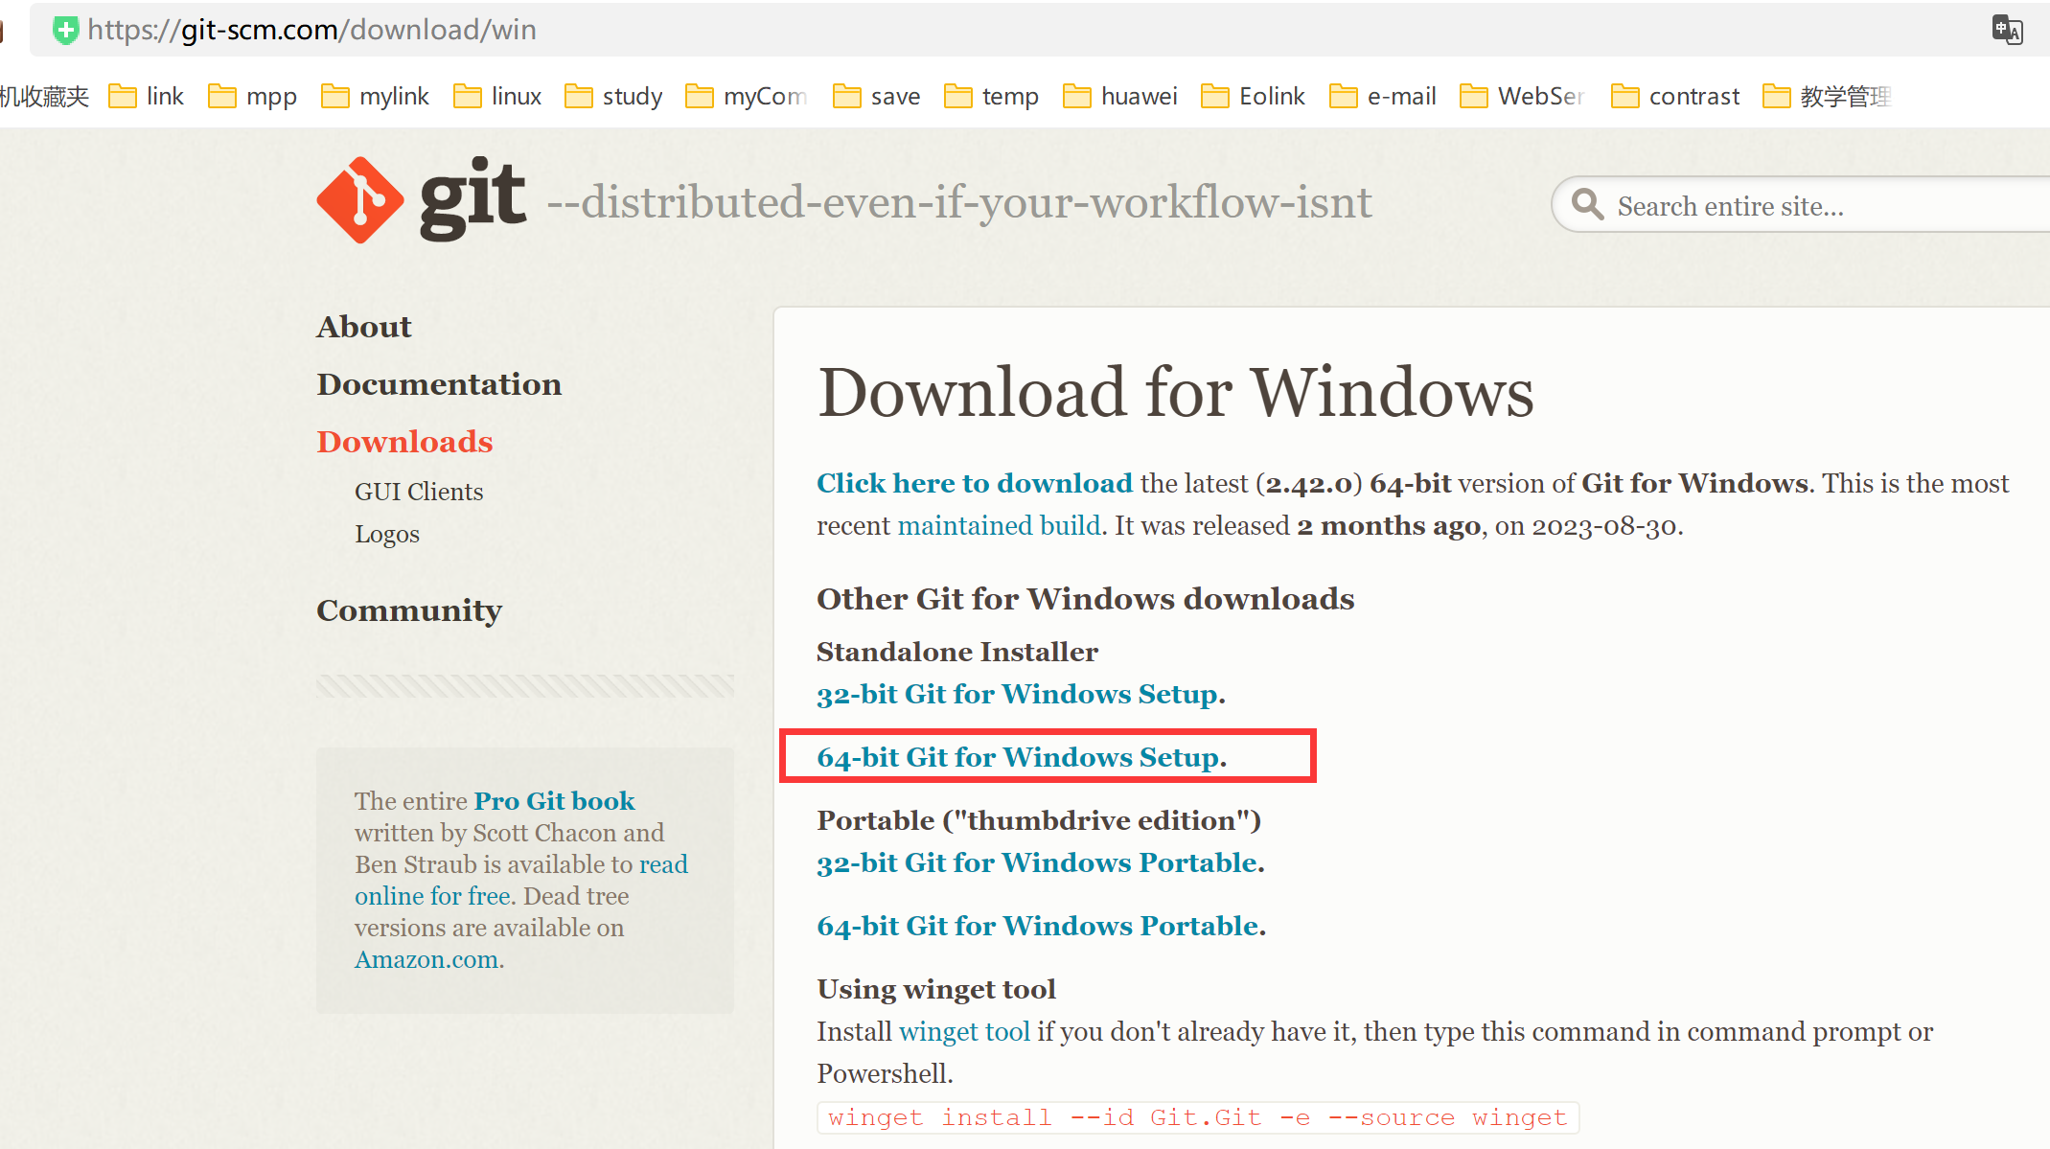Click the git wordmark text logo
The image size is (2050, 1149).
[472, 198]
